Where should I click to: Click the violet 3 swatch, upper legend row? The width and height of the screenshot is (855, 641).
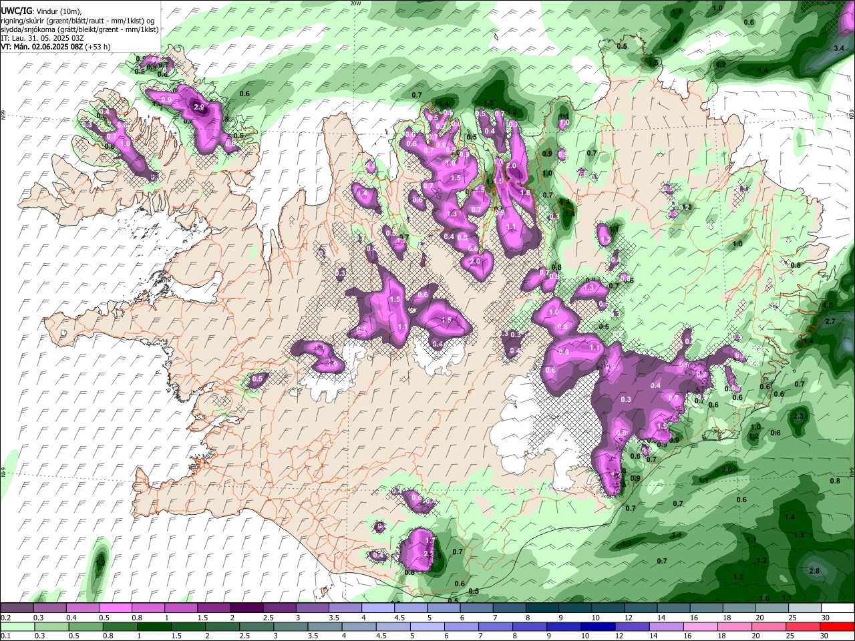tap(312, 608)
